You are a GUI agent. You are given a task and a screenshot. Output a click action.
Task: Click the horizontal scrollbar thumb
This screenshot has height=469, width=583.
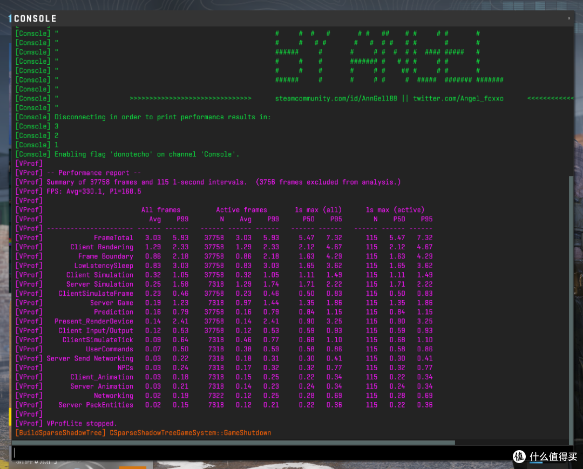click(x=234, y=443)
